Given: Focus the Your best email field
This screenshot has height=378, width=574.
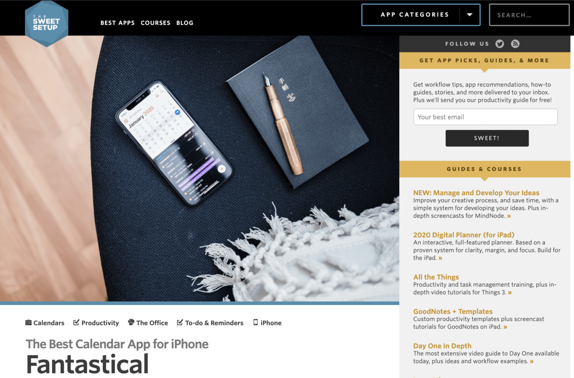Looking at the screenshot, I should coord(486,117).
